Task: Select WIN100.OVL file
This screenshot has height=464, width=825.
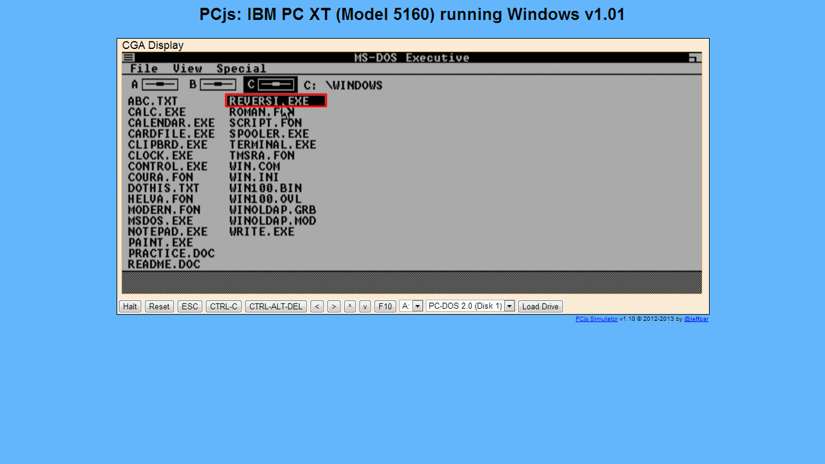Action: [266, 200]
